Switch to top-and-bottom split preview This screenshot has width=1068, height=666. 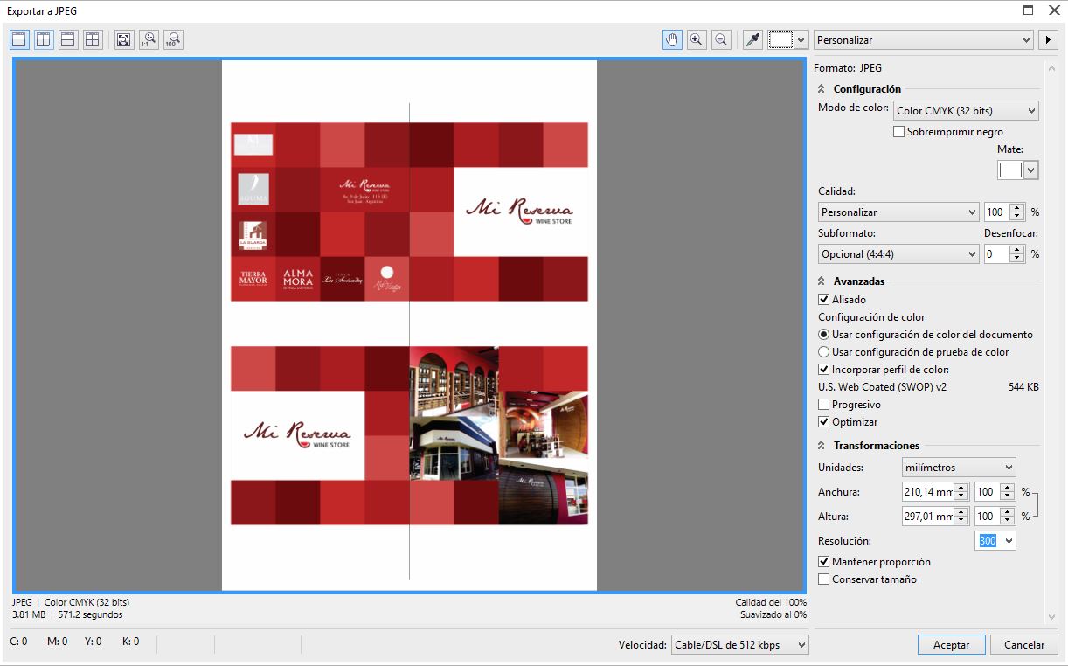tap(68, 39)
